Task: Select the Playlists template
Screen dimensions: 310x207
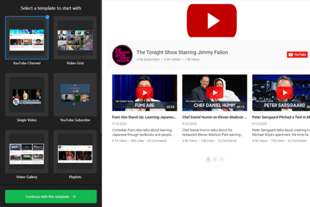Action: tap(75, 151)
